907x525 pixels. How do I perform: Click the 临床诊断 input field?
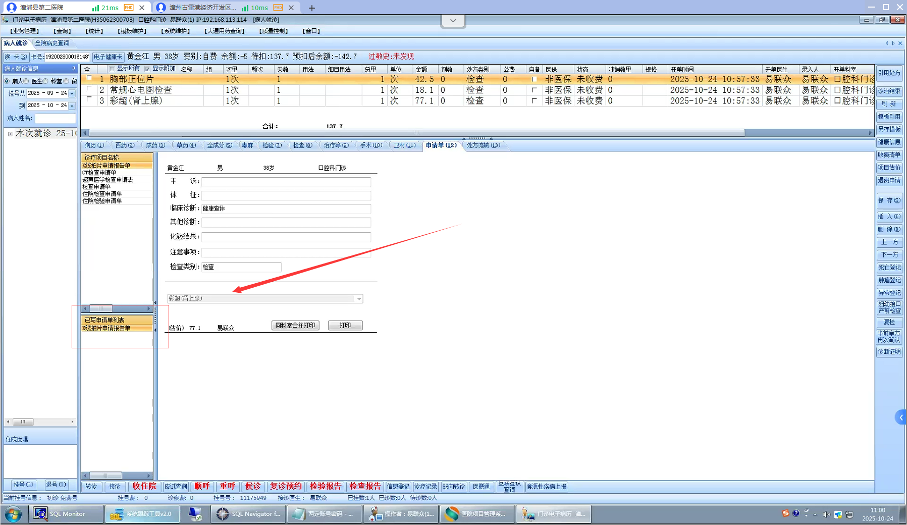click(x=286, y=208)
